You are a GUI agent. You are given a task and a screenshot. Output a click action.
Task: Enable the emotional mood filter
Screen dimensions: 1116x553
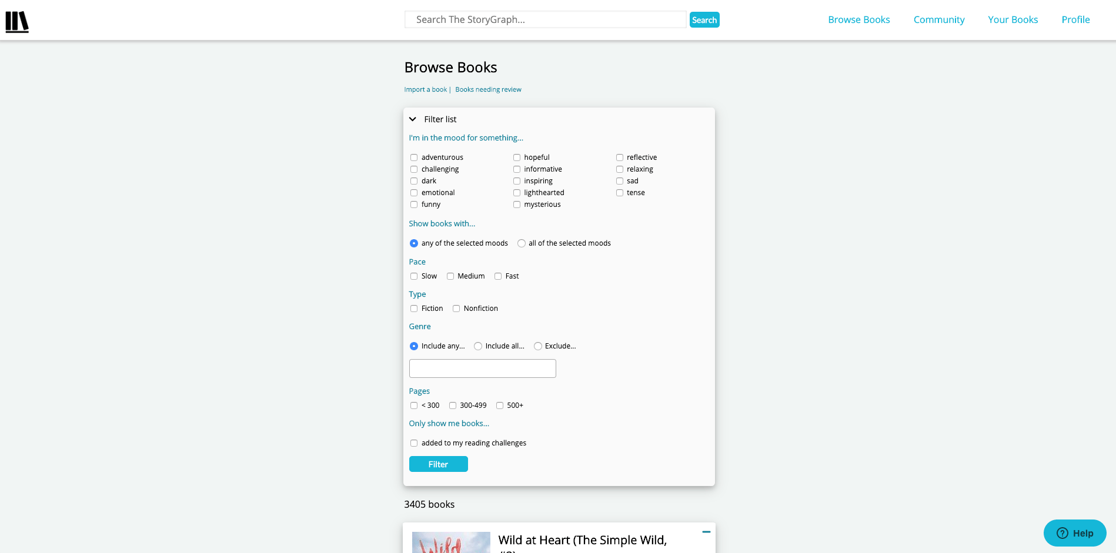coord(414,193)
